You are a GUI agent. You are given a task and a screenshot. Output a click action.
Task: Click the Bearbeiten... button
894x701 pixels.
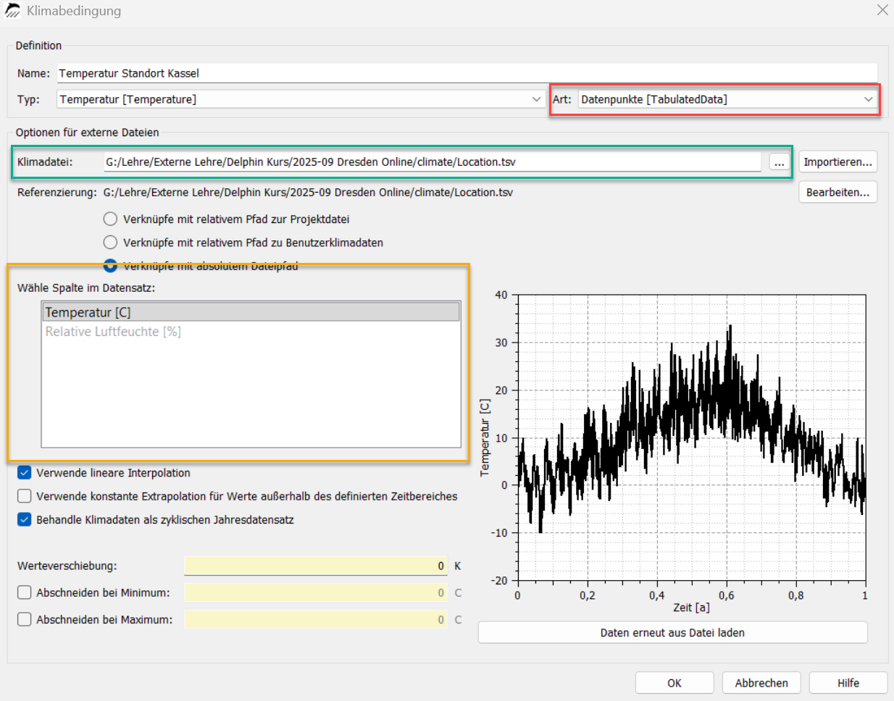tap(837, 192)
